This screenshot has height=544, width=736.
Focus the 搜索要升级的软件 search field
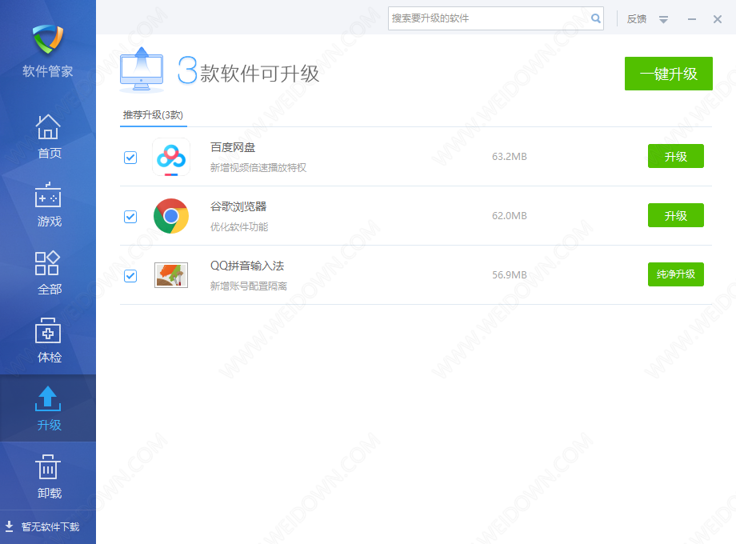tap(496, 18)
